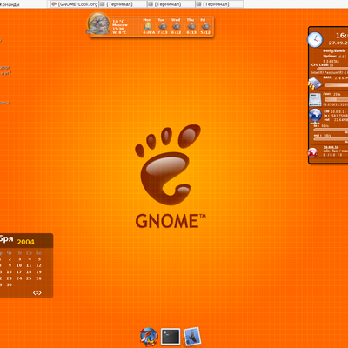Click the RAM usage bar
This screenshot has height=348, width=348.
pyautogui.click(x=336, y=85)
